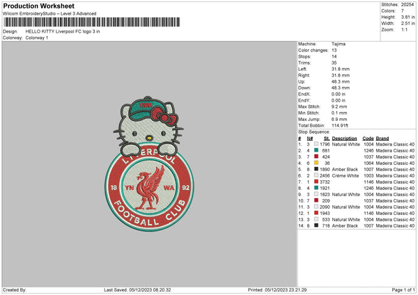Select the black swatch beside 718 stitches
The height and width of the screenshot is (295, 418).
[x=316, y=225]
